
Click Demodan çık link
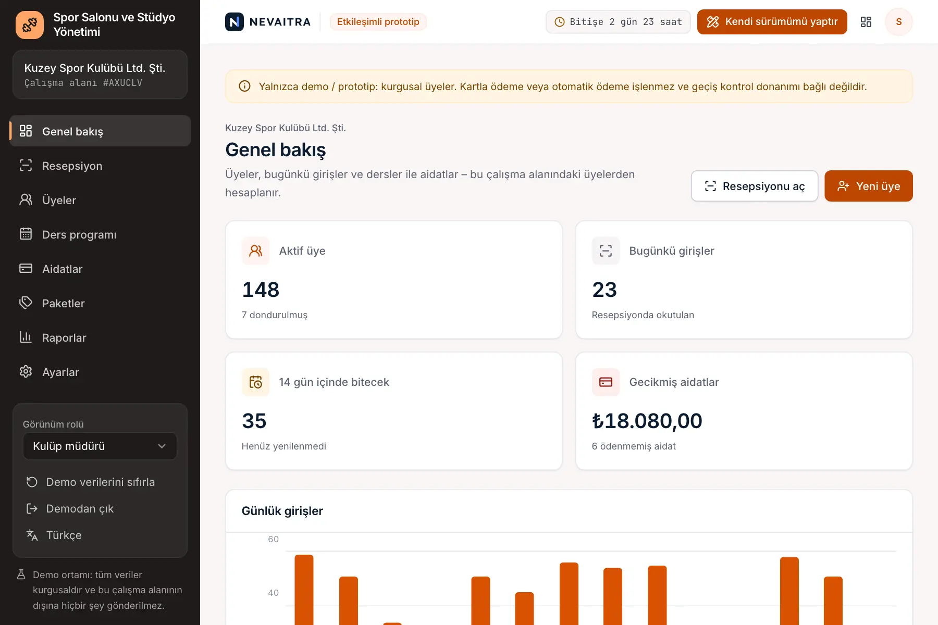coord(100,509)
